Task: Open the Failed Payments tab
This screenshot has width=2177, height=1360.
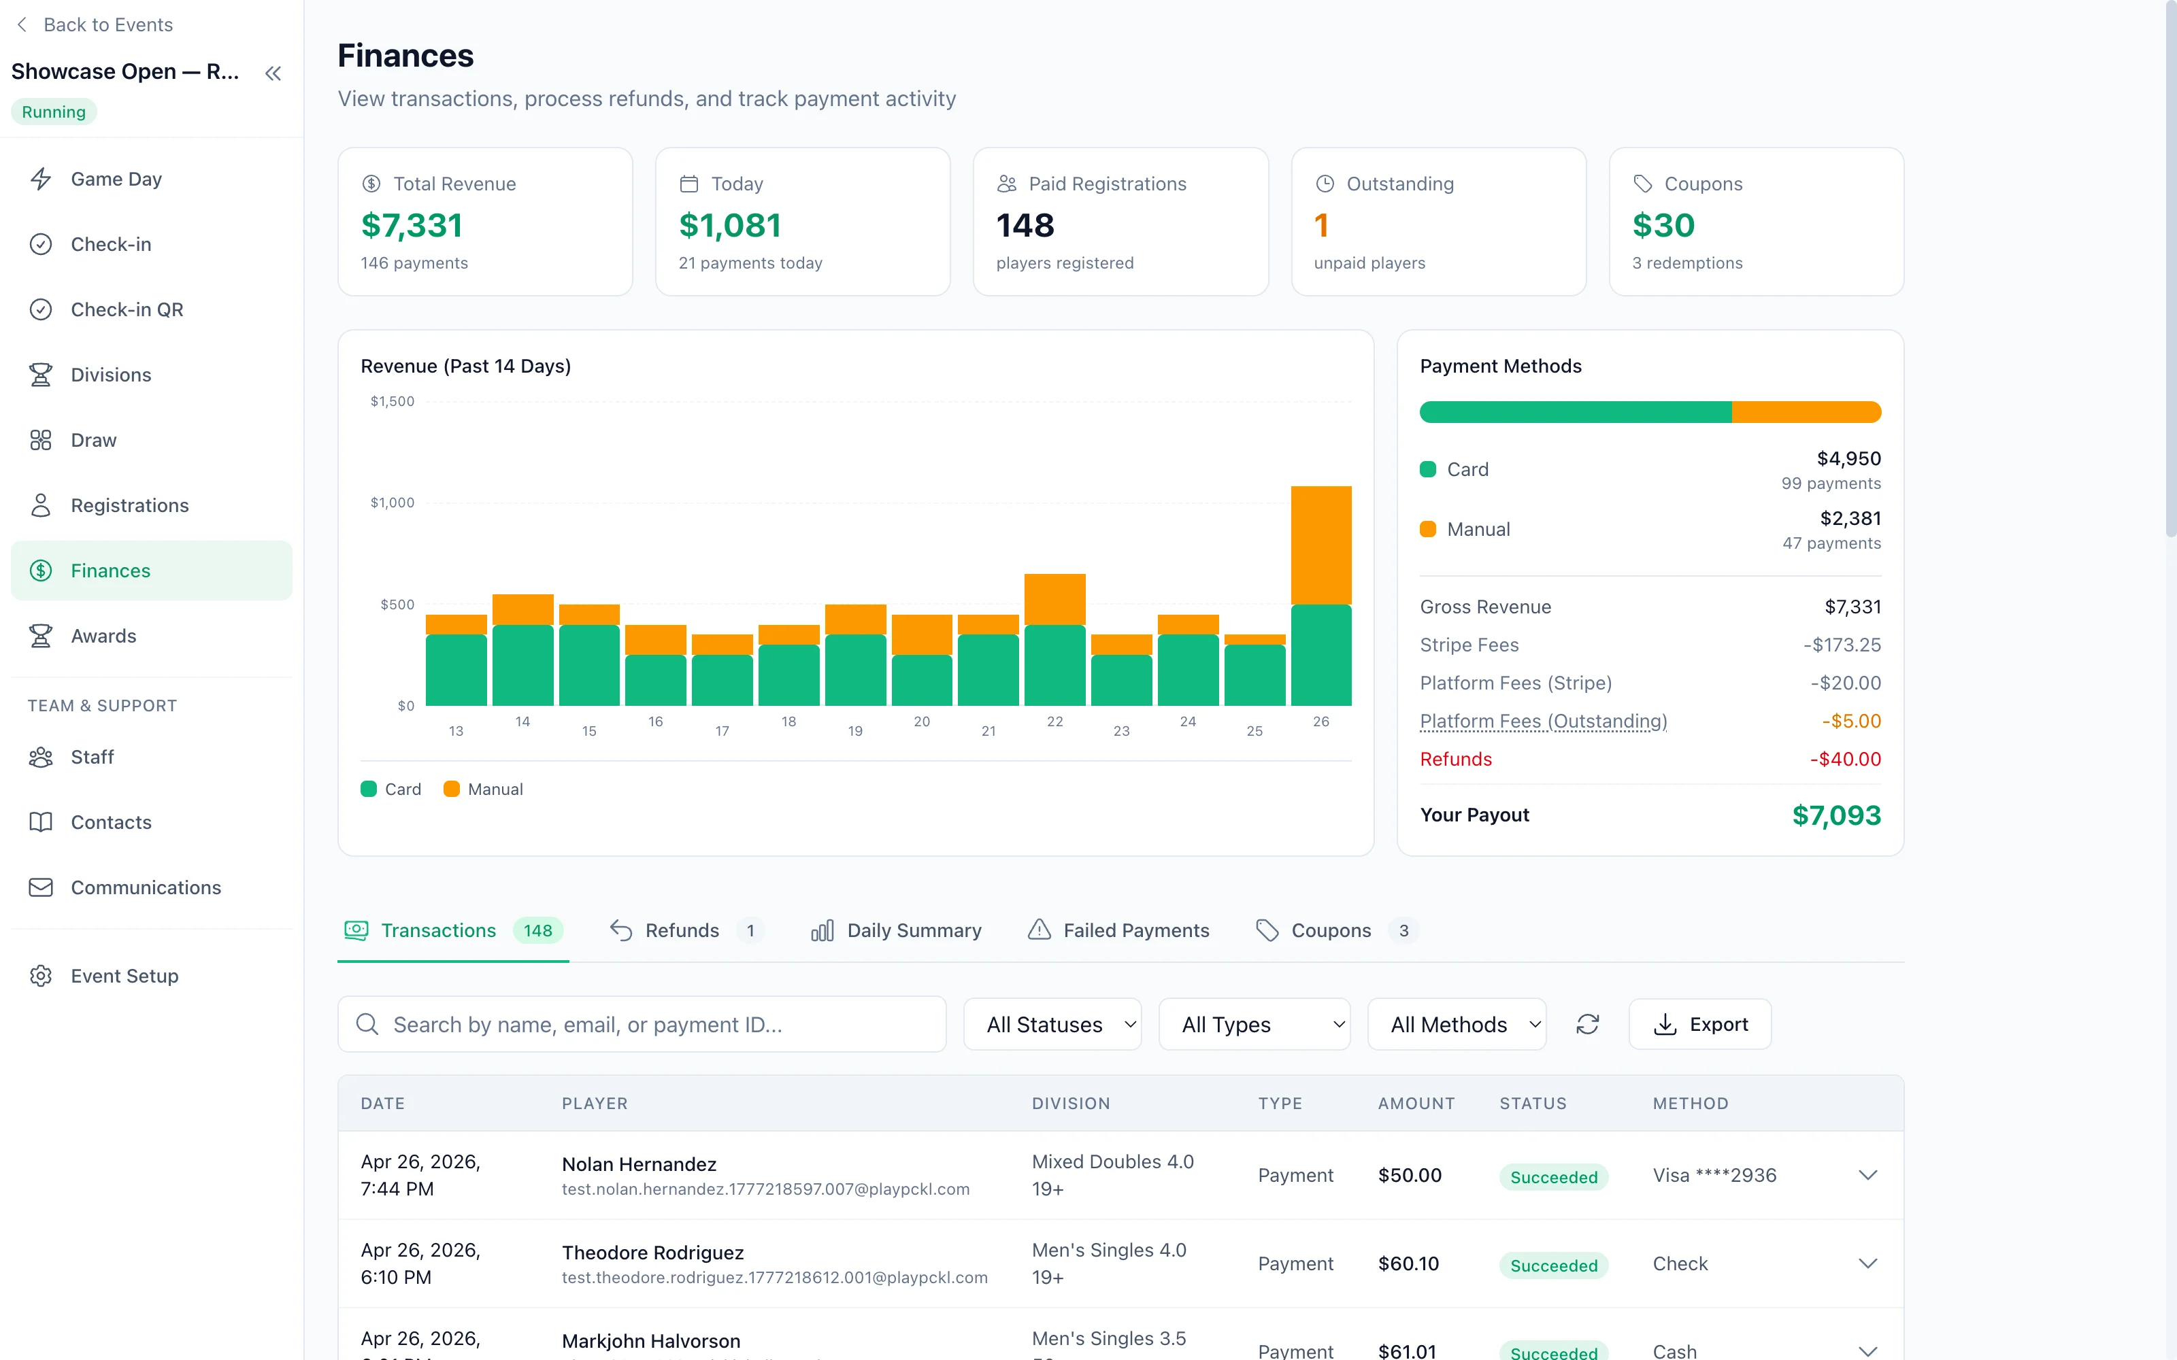Action: click(x=1118, y=931)
